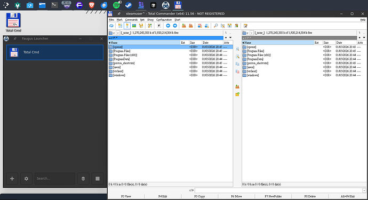Go forward with the blue right arrow
This screenshot has height=200, width=368.
(x=175, y=26)
